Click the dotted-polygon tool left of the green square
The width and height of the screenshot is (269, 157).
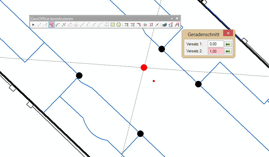[x=107, y=25]
